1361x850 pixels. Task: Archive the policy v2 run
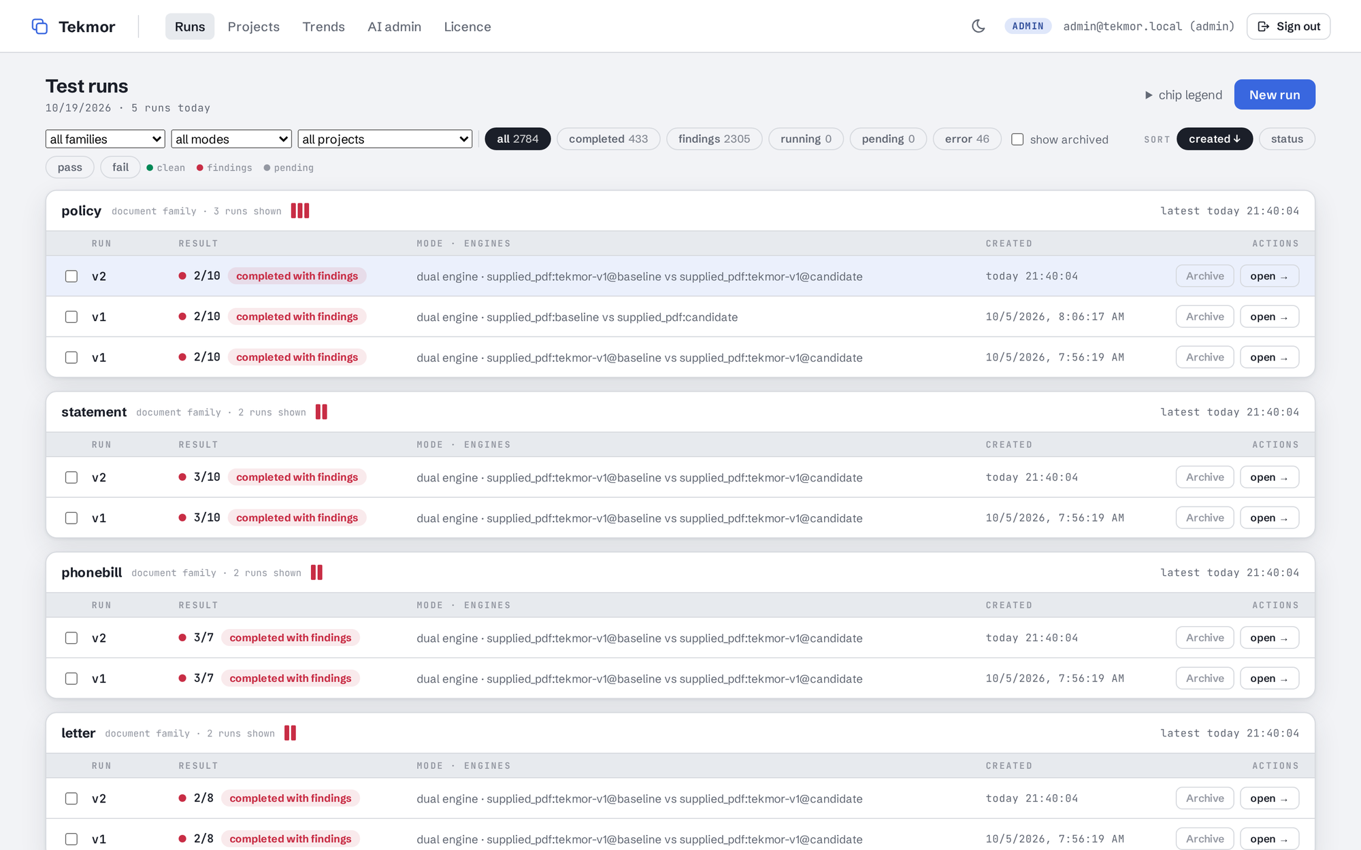(1204, 276)
